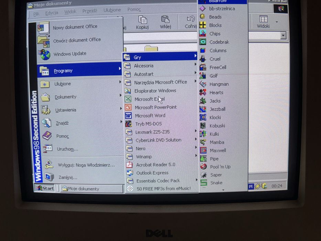Expand Essentials Codec Pack submenu
Screen dimensions: 321x241
161,181
